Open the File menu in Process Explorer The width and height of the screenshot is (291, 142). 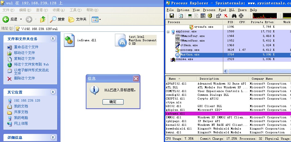(x=170, y=10)
